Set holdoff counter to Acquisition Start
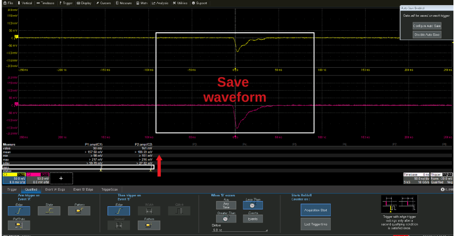 click(x=315, y=209)
